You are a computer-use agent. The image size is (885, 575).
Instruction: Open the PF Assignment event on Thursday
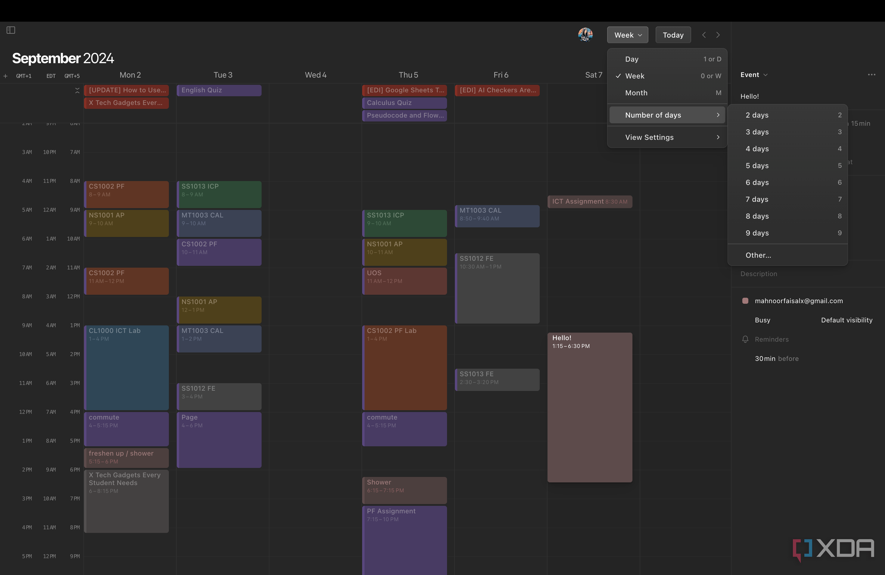(405, 540)
